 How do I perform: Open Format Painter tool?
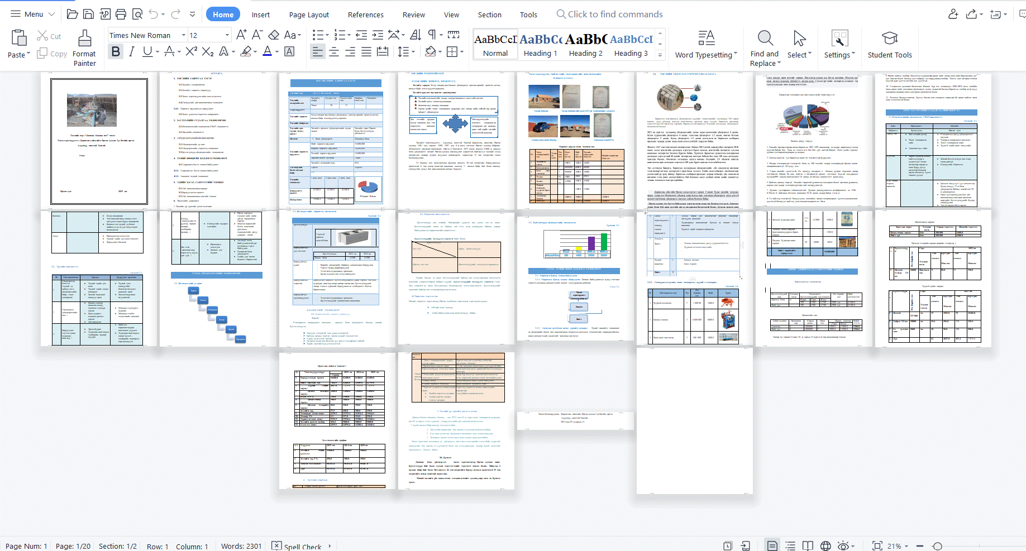pos(84,48)
